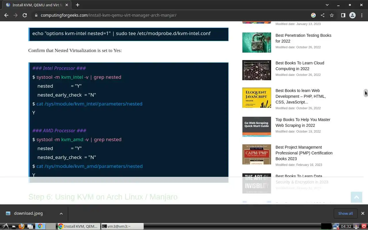Click cat kvm_intel parameters nested line
Screen dimensions: 368x230
[87, 104]
